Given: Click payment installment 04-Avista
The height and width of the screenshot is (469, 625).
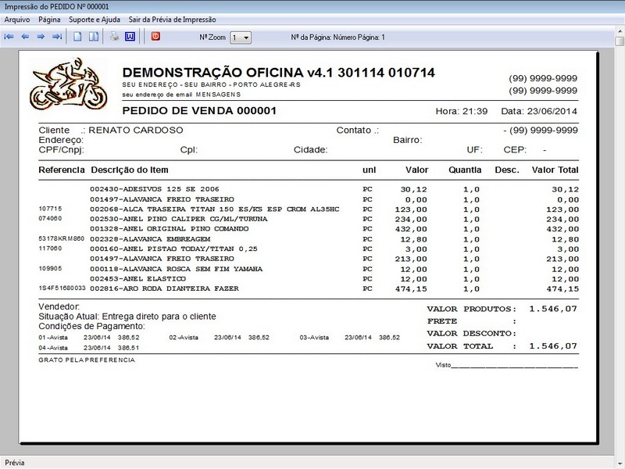Looking at the screenshot, I should pyautogui.click(x=89, y=348).
